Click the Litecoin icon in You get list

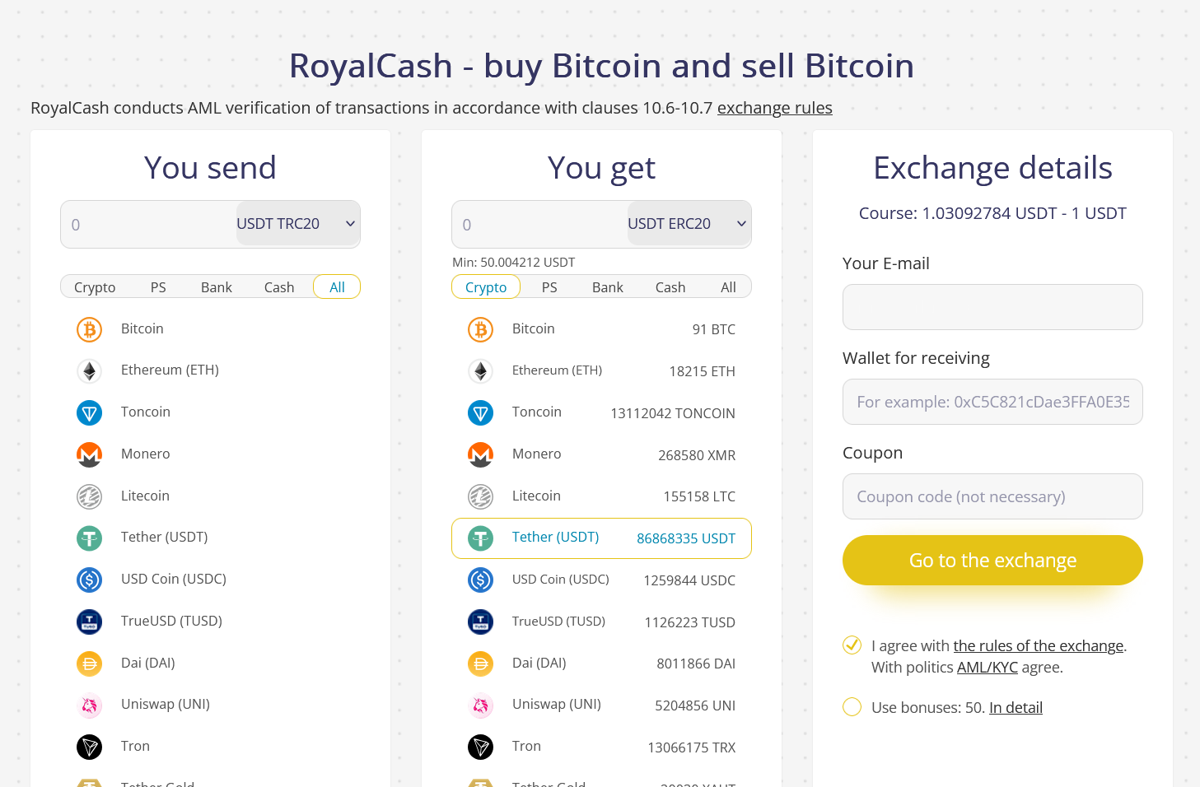coord(480,496)
